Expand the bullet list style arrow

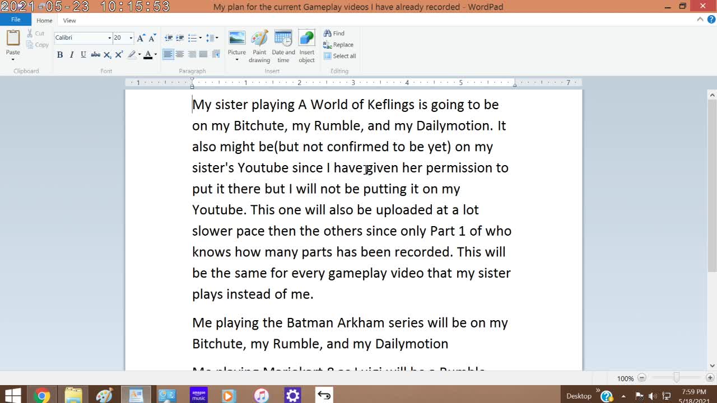[201, 38]
